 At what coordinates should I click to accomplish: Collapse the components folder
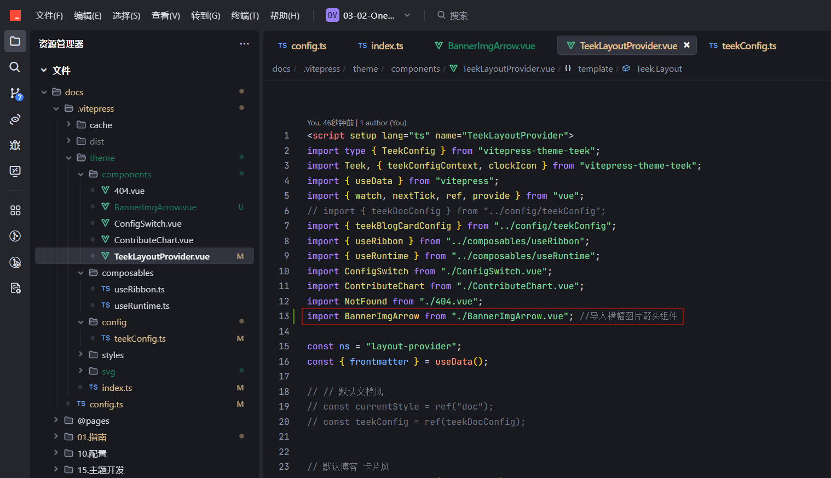point(80,174)
